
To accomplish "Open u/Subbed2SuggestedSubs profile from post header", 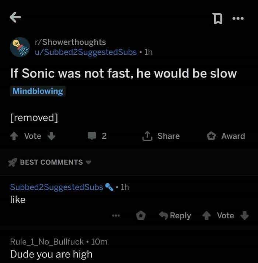I will (85, 52).
